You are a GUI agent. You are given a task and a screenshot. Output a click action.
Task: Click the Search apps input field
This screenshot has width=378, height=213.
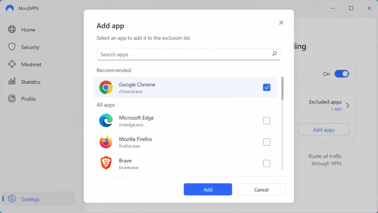(x=188, y=54)
